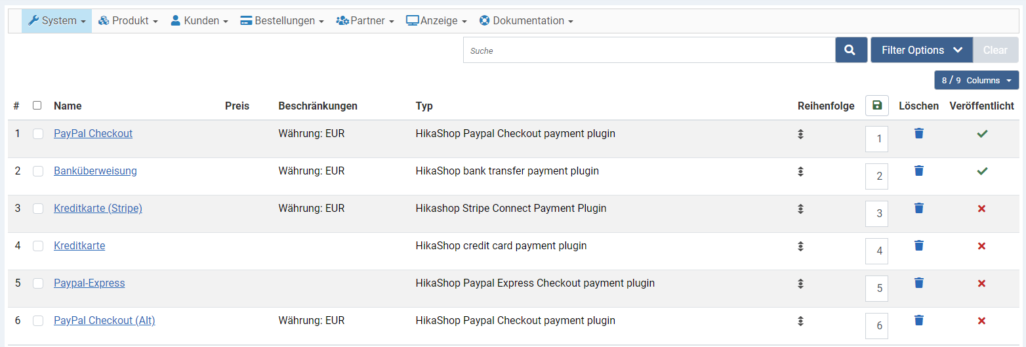This screenshot has width=1026, height=347.
Task: Open the Produkt menu
Action: click(129, 21)
